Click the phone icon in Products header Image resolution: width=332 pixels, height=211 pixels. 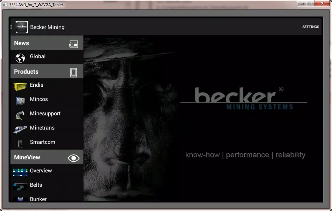[74, 72]
